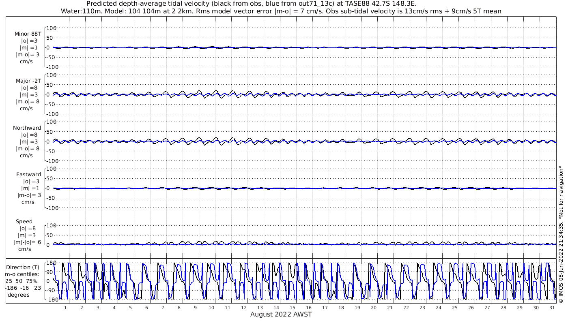Click '|m-o|= 8' under Major -2T

pos(28,101)
